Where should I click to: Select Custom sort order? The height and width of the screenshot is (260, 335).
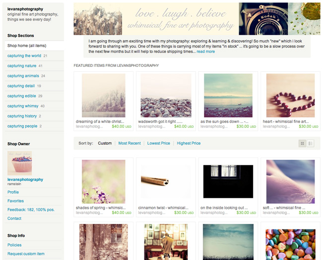(105, 143)
